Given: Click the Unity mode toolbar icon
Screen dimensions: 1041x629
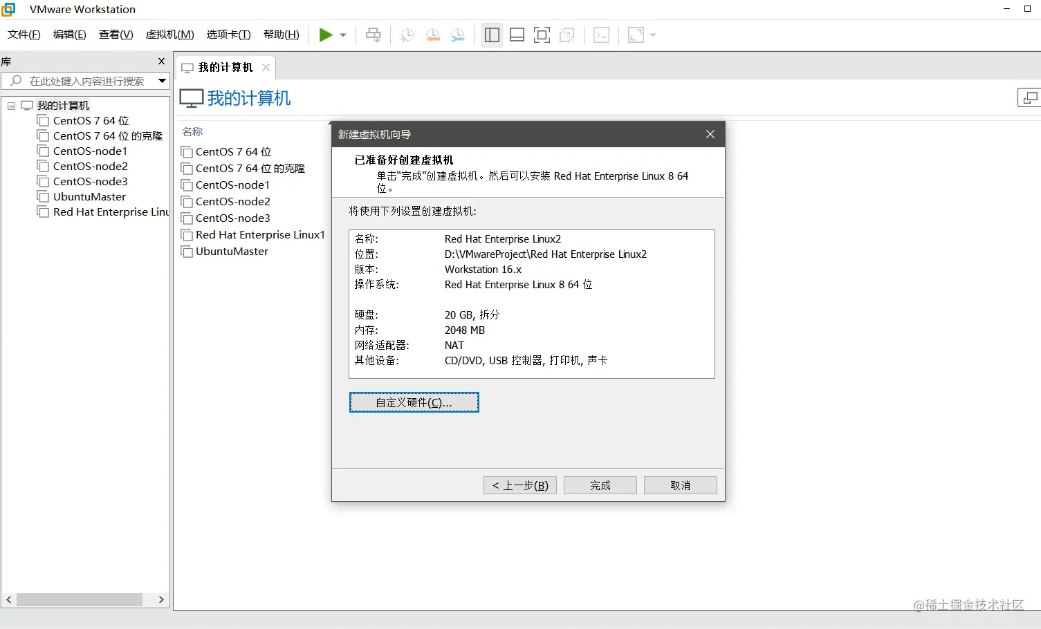Looking at the screenshot, I should coord(567,35).
